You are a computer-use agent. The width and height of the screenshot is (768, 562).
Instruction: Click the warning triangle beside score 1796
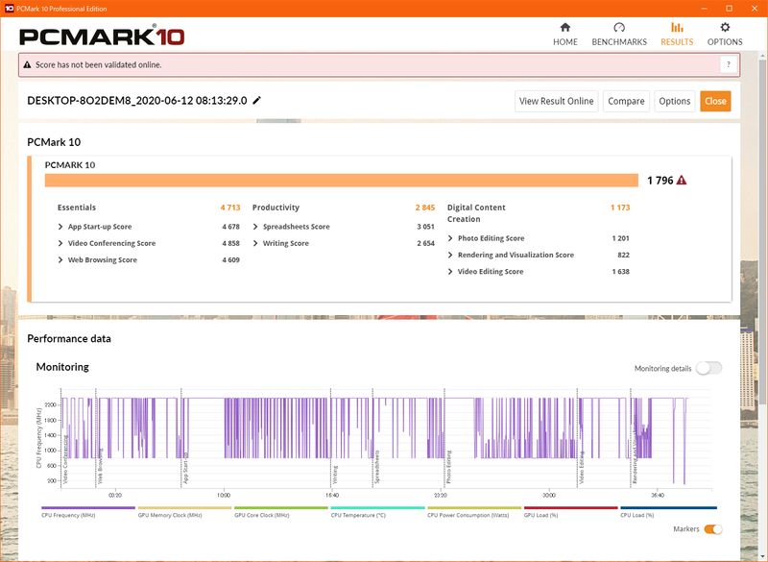point(680,178)
